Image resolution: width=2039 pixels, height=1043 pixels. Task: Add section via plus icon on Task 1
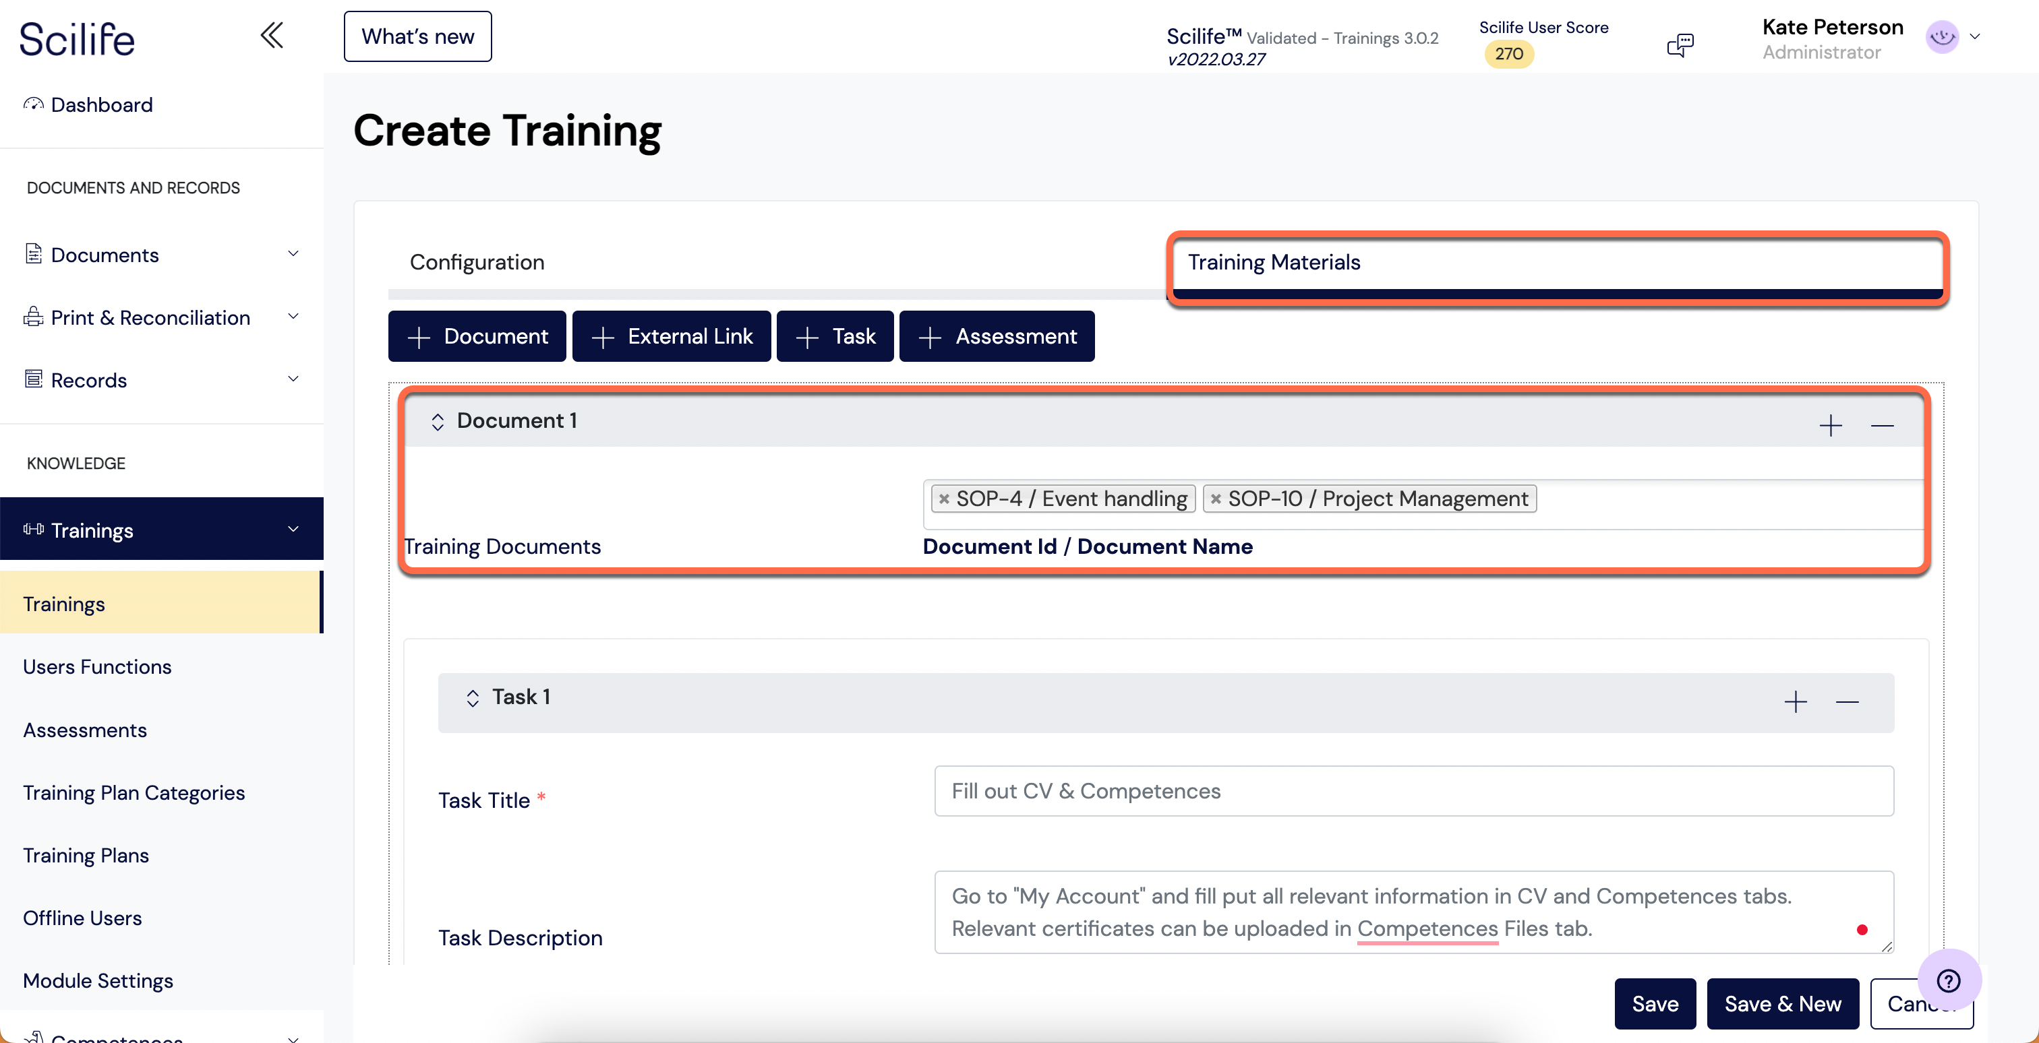point(1795,701)
